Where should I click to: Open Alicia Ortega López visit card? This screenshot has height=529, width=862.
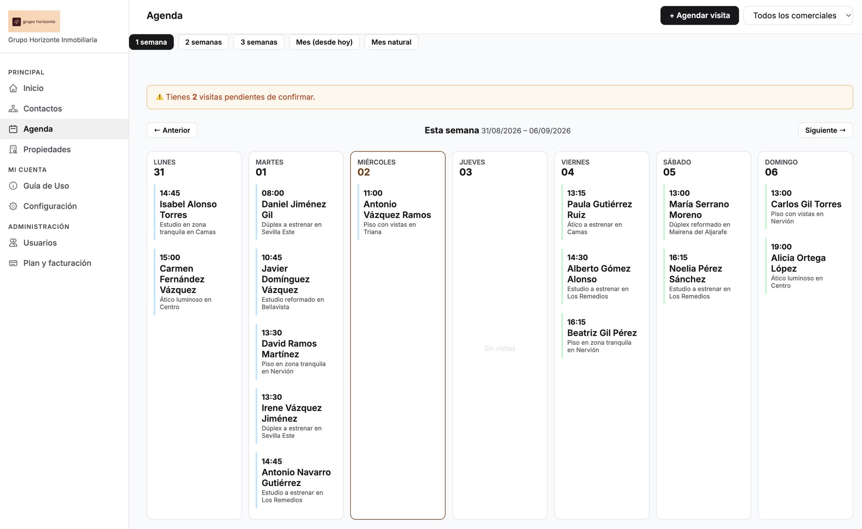[806, 266]
